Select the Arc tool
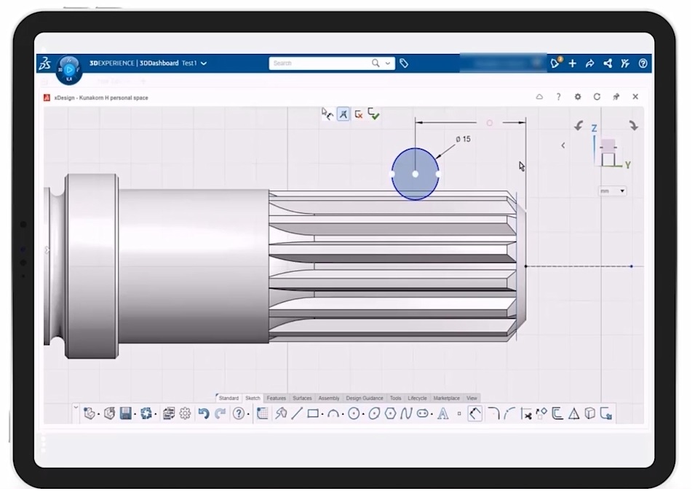This screenshot has height=499, width=695. tap(333, 413)
